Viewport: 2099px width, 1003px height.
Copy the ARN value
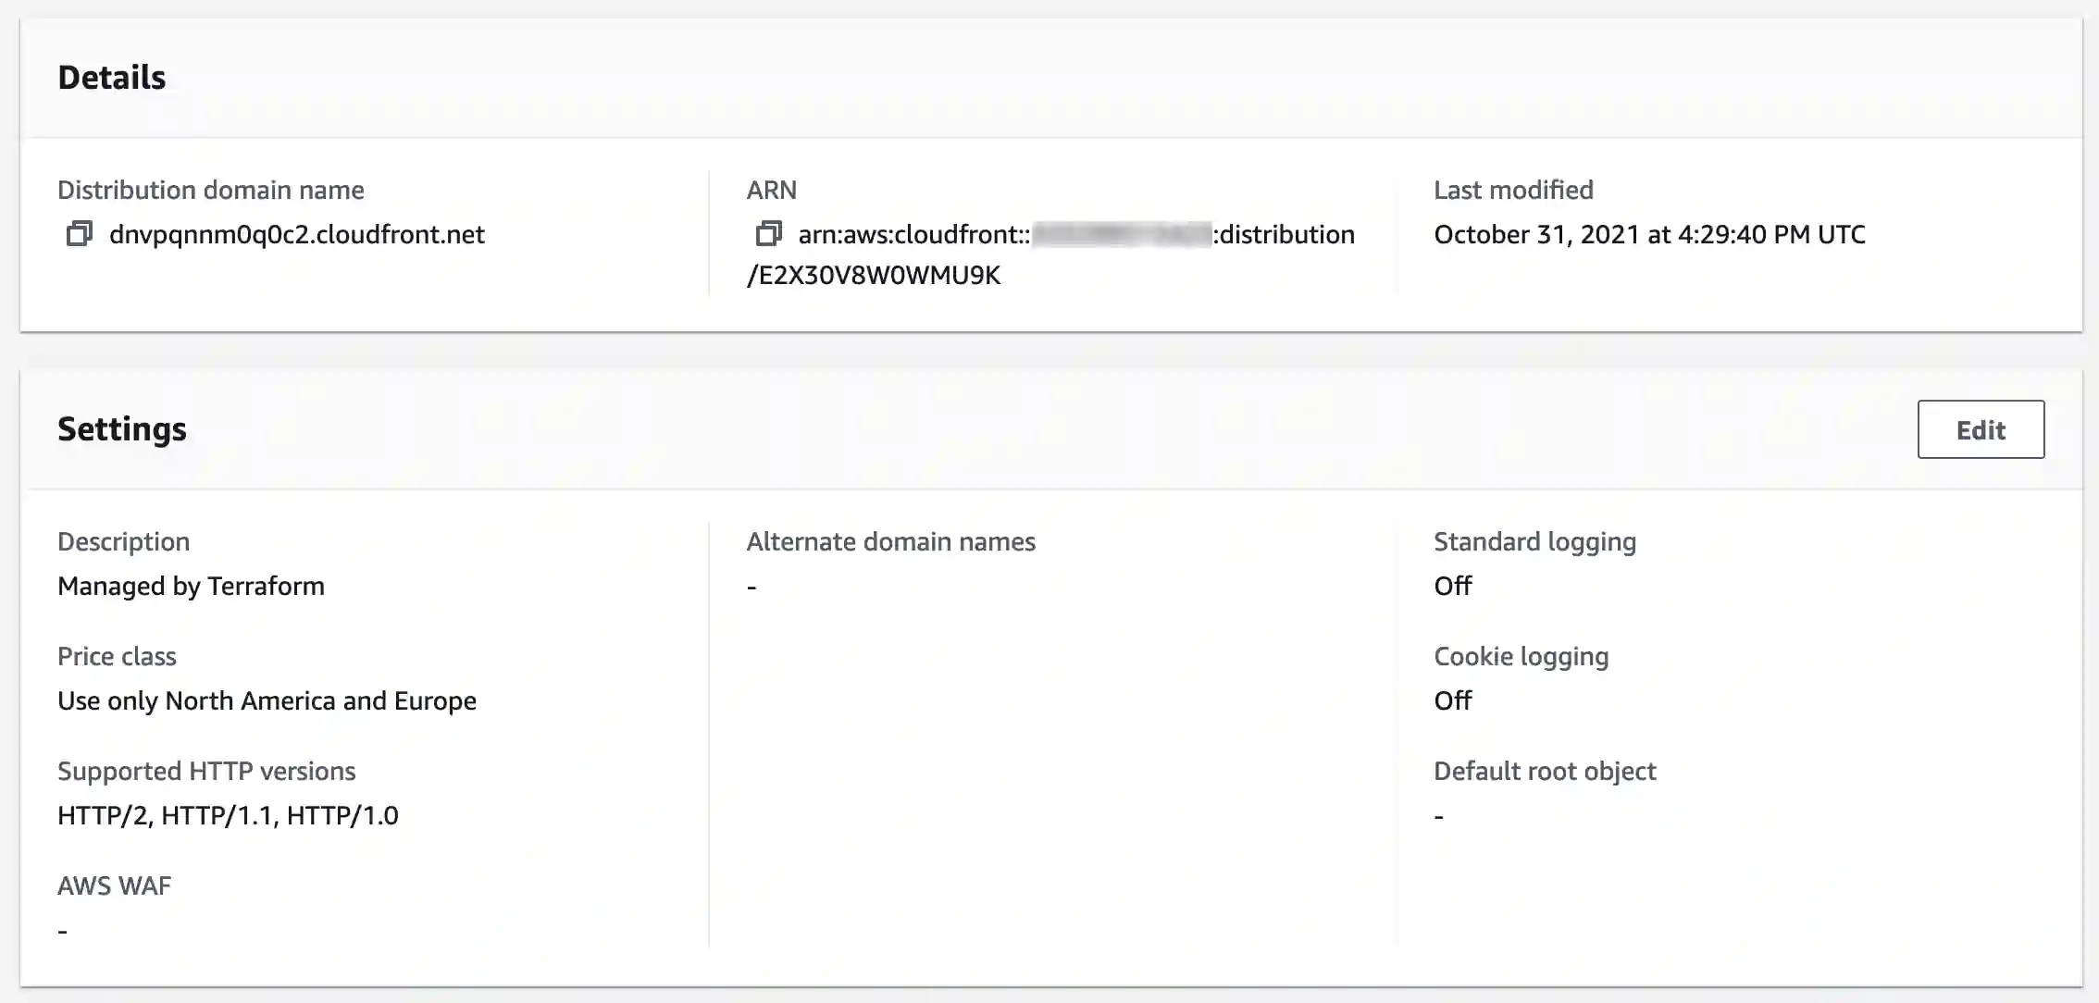769,234
